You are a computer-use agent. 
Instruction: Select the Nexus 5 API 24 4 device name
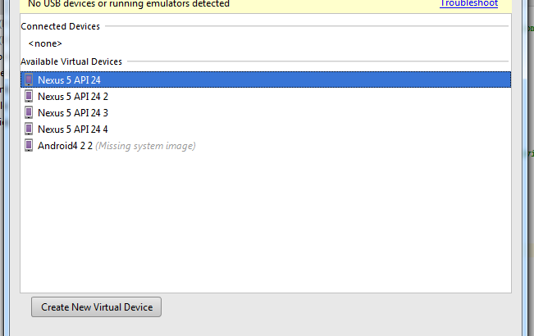(73, 129)
